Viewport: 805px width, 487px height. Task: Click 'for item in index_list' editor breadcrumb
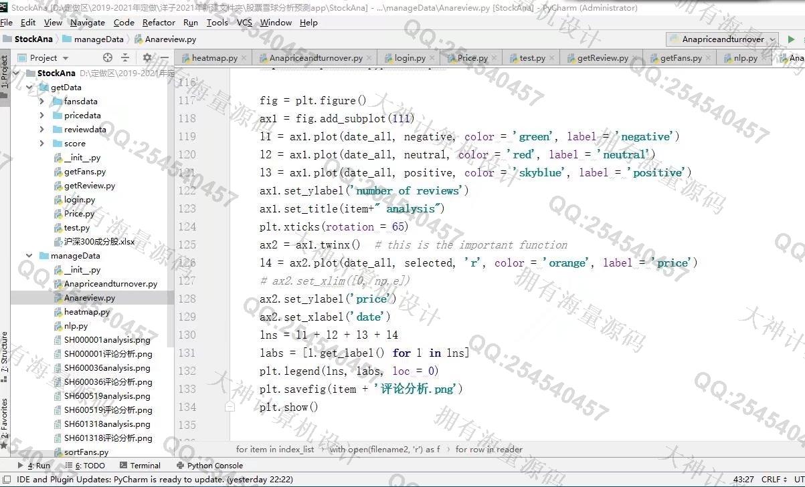click(275, 450)
